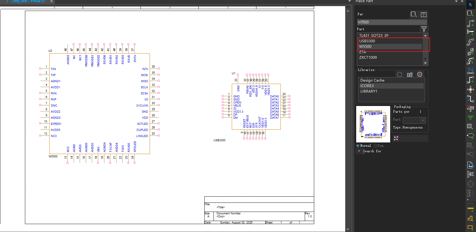476x232 pixels.
Task: Click the Part name input field
Action: click(x=392, y=22)
